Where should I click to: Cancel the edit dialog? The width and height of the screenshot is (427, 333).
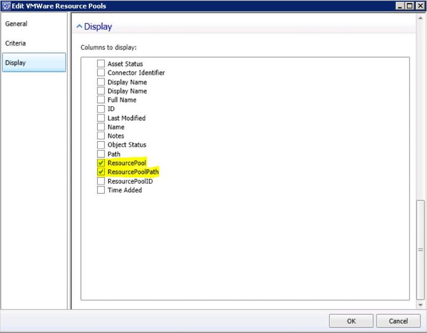click(x=398, y=321)
